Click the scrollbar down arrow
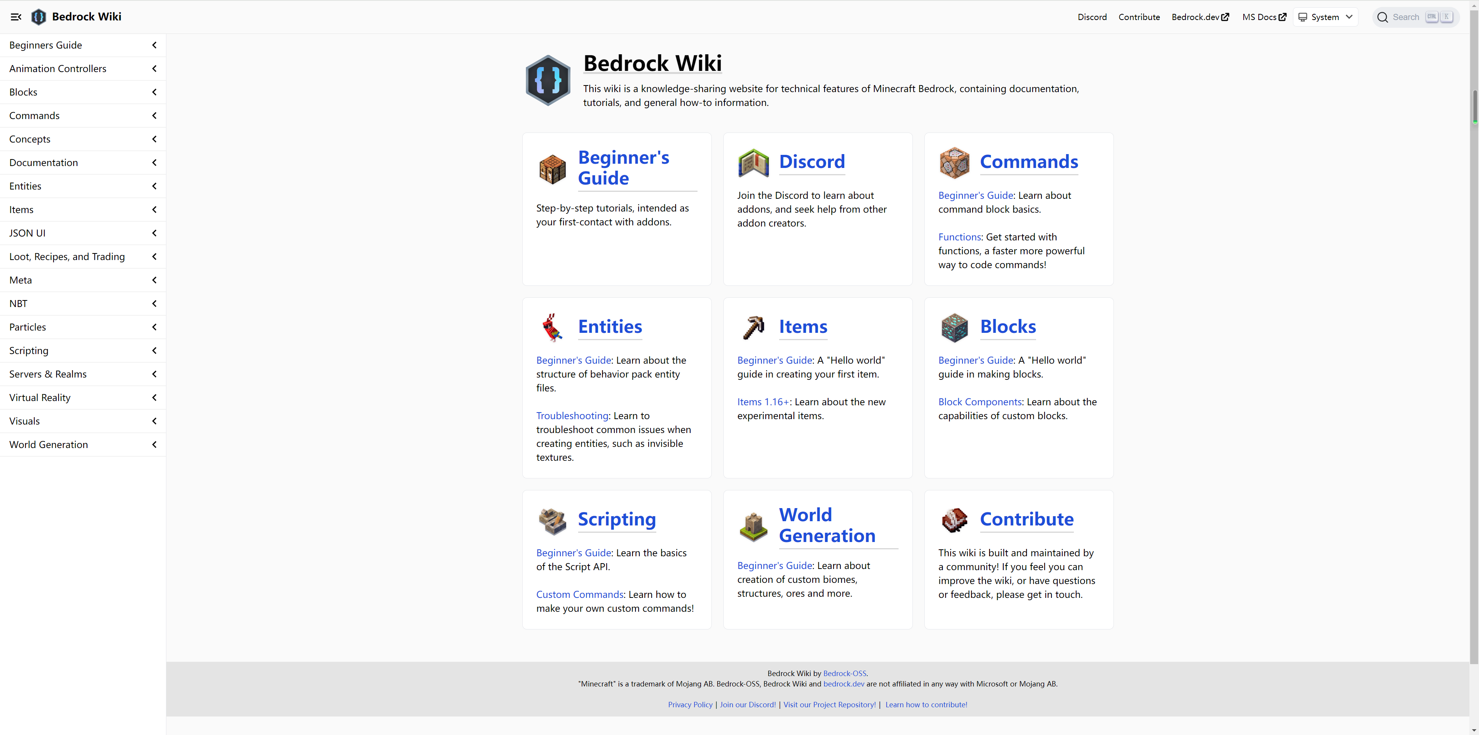This screenshot has height=735, width=1479. coord(1474,730)
